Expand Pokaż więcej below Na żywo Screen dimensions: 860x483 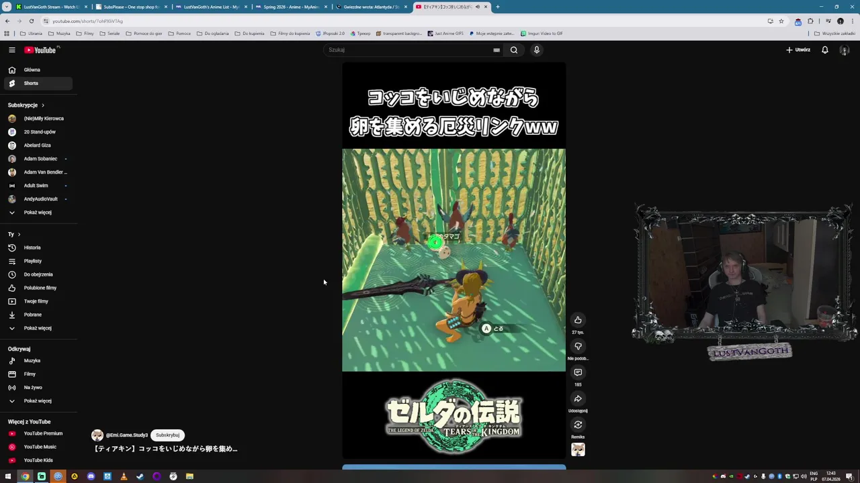coord(38,401)
